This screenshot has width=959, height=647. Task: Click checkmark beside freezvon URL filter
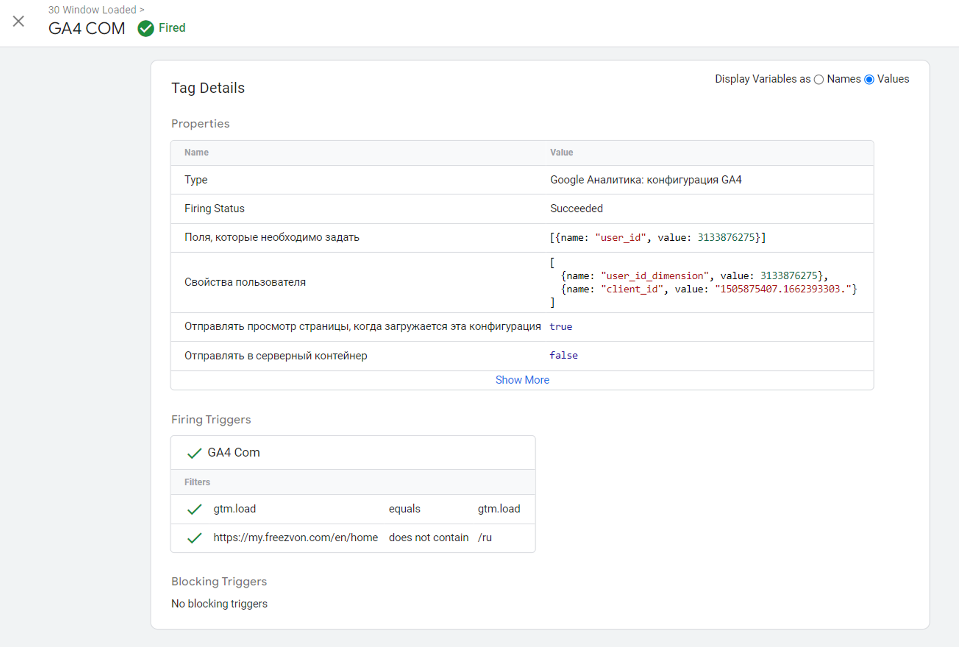194,538
